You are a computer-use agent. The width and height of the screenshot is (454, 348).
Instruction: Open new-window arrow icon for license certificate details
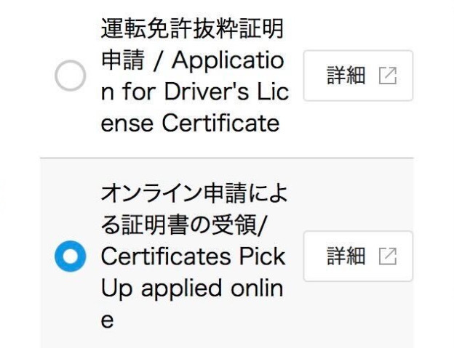click(388, 76)
